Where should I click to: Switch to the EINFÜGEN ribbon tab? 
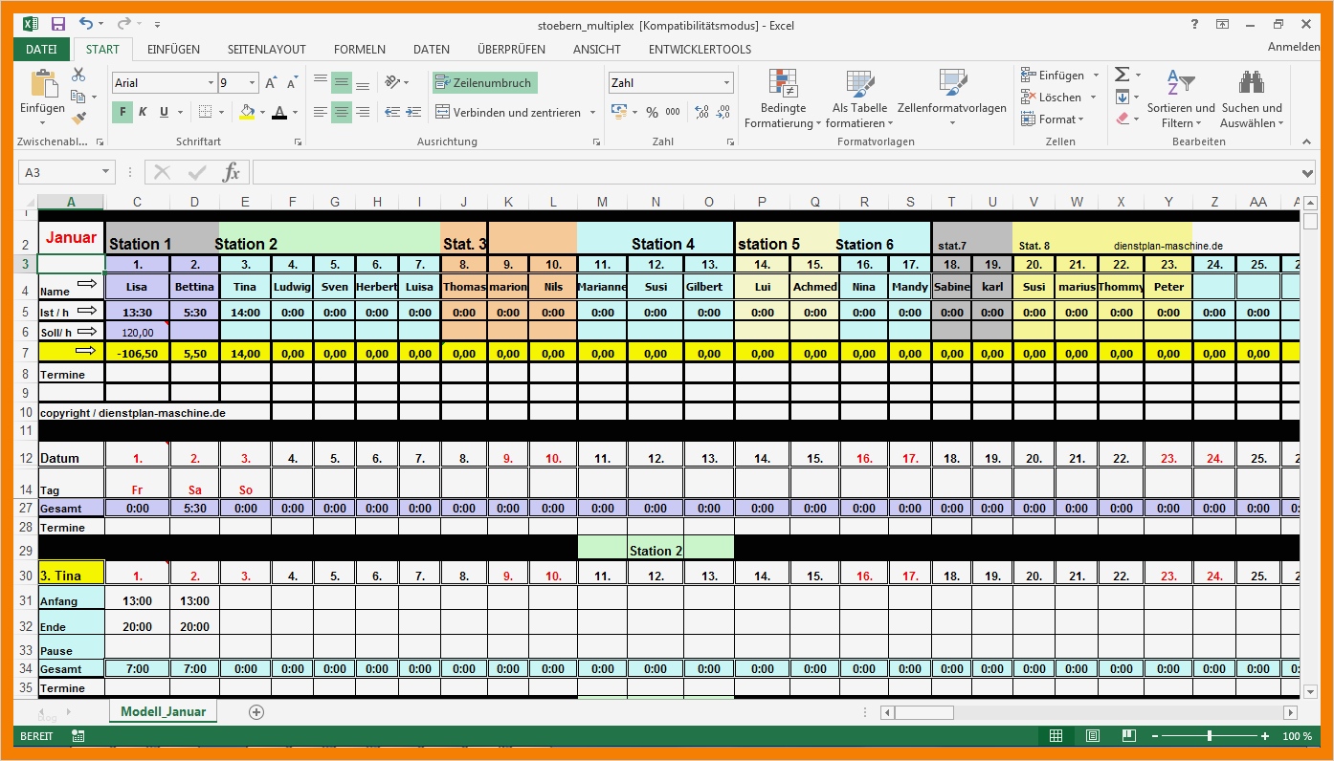(175, 49)
